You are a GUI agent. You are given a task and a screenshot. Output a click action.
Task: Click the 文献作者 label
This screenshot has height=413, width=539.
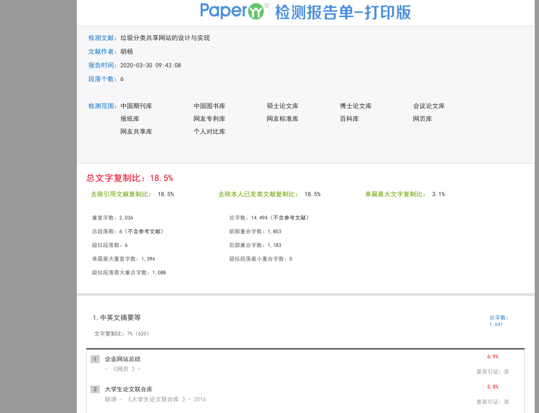tap(102, 52)
